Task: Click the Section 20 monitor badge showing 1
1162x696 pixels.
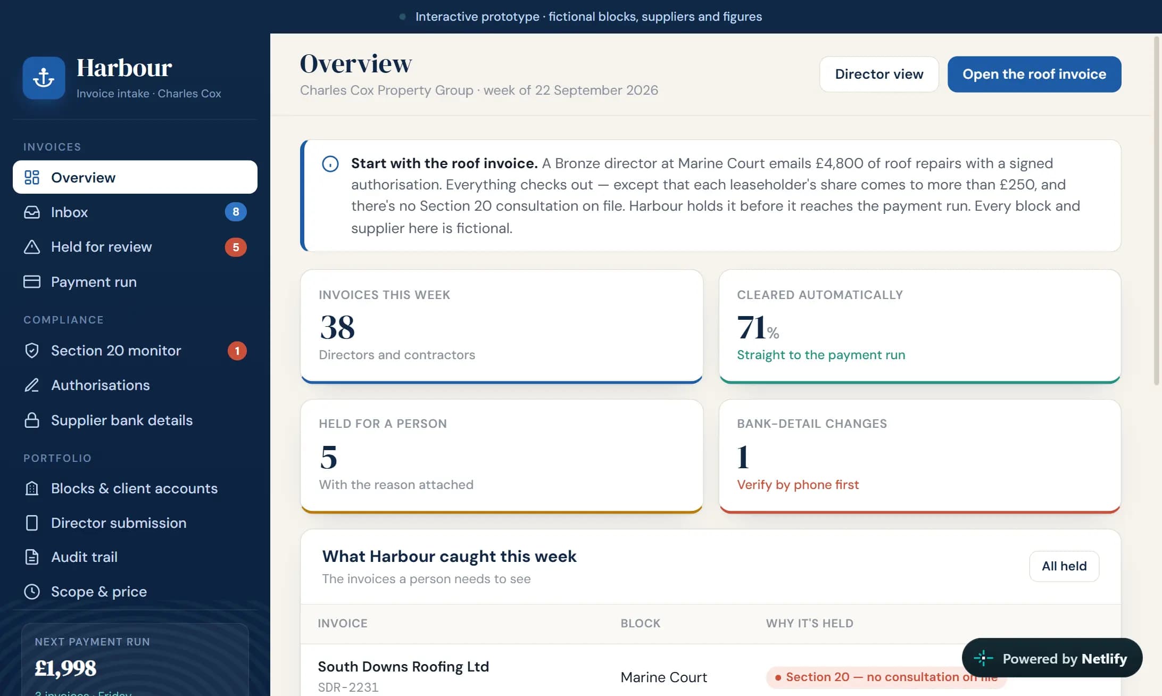Action: tap(237, 351)
